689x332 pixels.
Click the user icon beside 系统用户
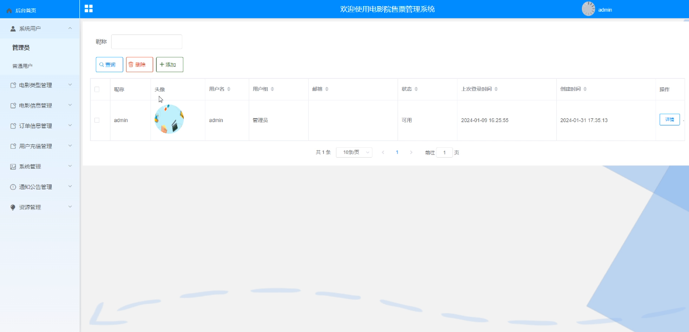click(13, 28)
